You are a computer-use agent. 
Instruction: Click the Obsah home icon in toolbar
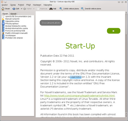click(x=3, y=9)
